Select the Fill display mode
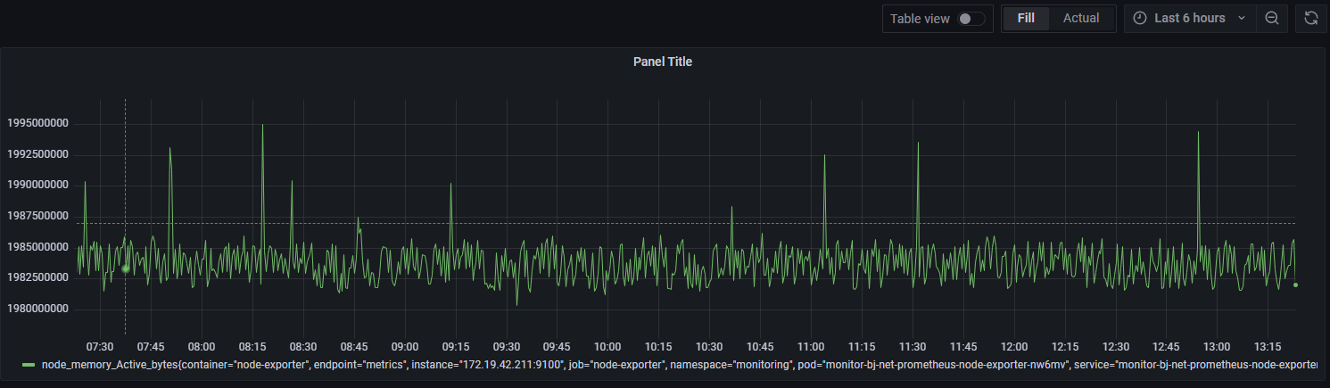Screen dimensions: 1330x388 (1026, 18)
